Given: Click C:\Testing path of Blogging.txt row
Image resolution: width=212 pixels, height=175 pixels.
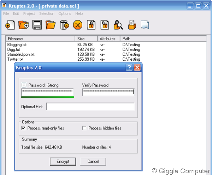Looking at the screenshot, I should click(x=131, y=45).
